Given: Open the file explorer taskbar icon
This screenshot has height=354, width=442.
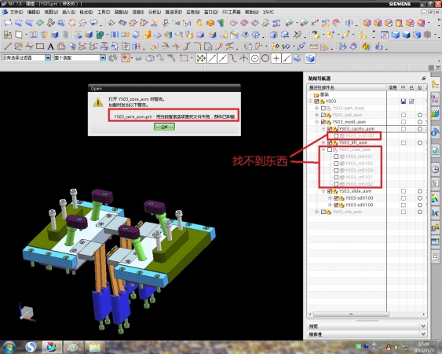Looking at the screenshot, I should [95, 347].
